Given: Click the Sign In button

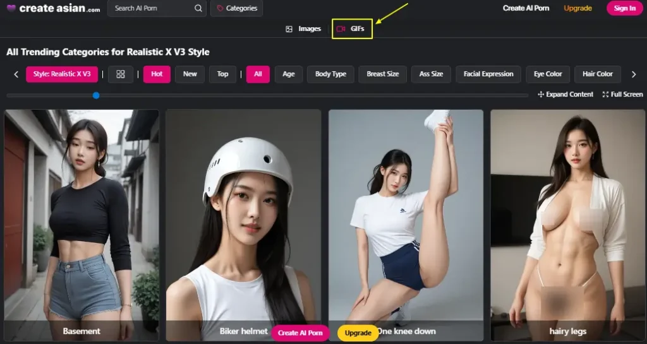Looking at the screenshot, I should coord(625,8).
